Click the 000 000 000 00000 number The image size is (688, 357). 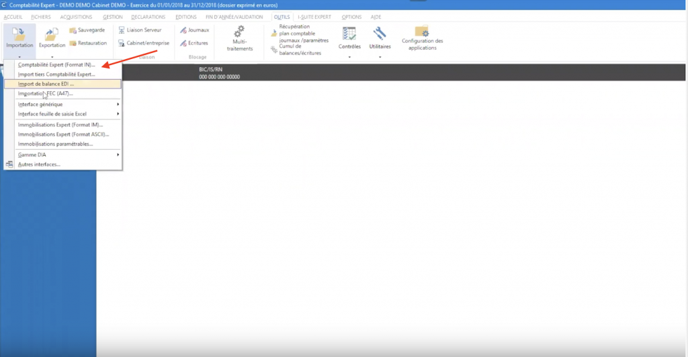(x=220, y=77)
